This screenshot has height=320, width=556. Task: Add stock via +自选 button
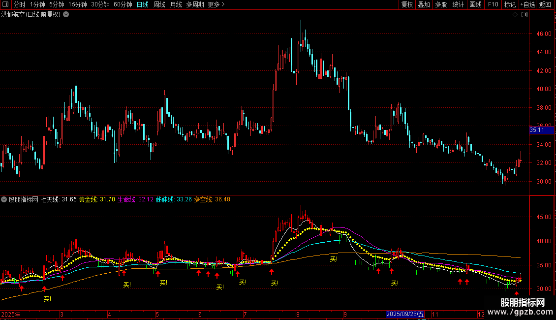pyautogui.click(x=527, y=5)
